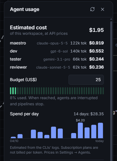
Task: Click the today axis label
Action: point(100,141)
